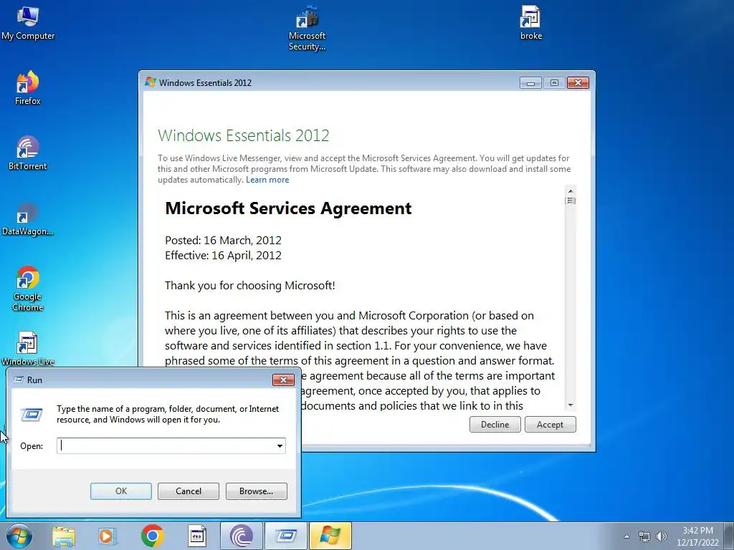This screenshot has height=550, width=734.
Task: Close the Windows Essentials 2012 window
Action: click(x=578, y=83)
